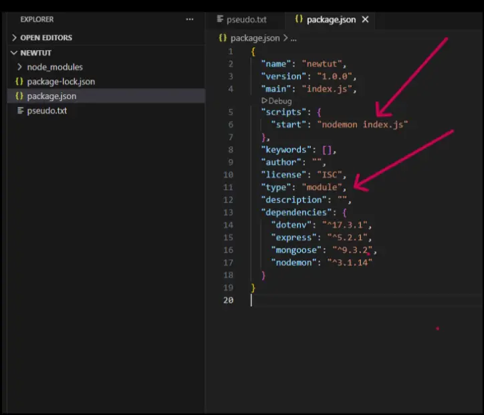Viewport: 484px width, 415px height.
Task: Click the "^9.3.2" version value
Action: pyautogui.click(x=352, y=250)
